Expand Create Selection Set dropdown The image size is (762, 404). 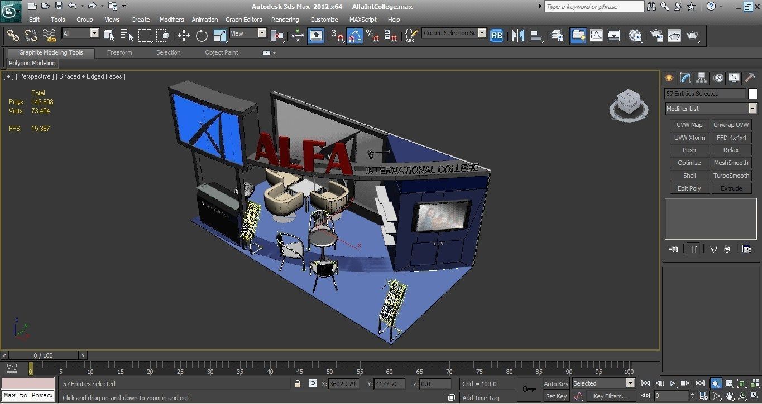tap(482, 33)
